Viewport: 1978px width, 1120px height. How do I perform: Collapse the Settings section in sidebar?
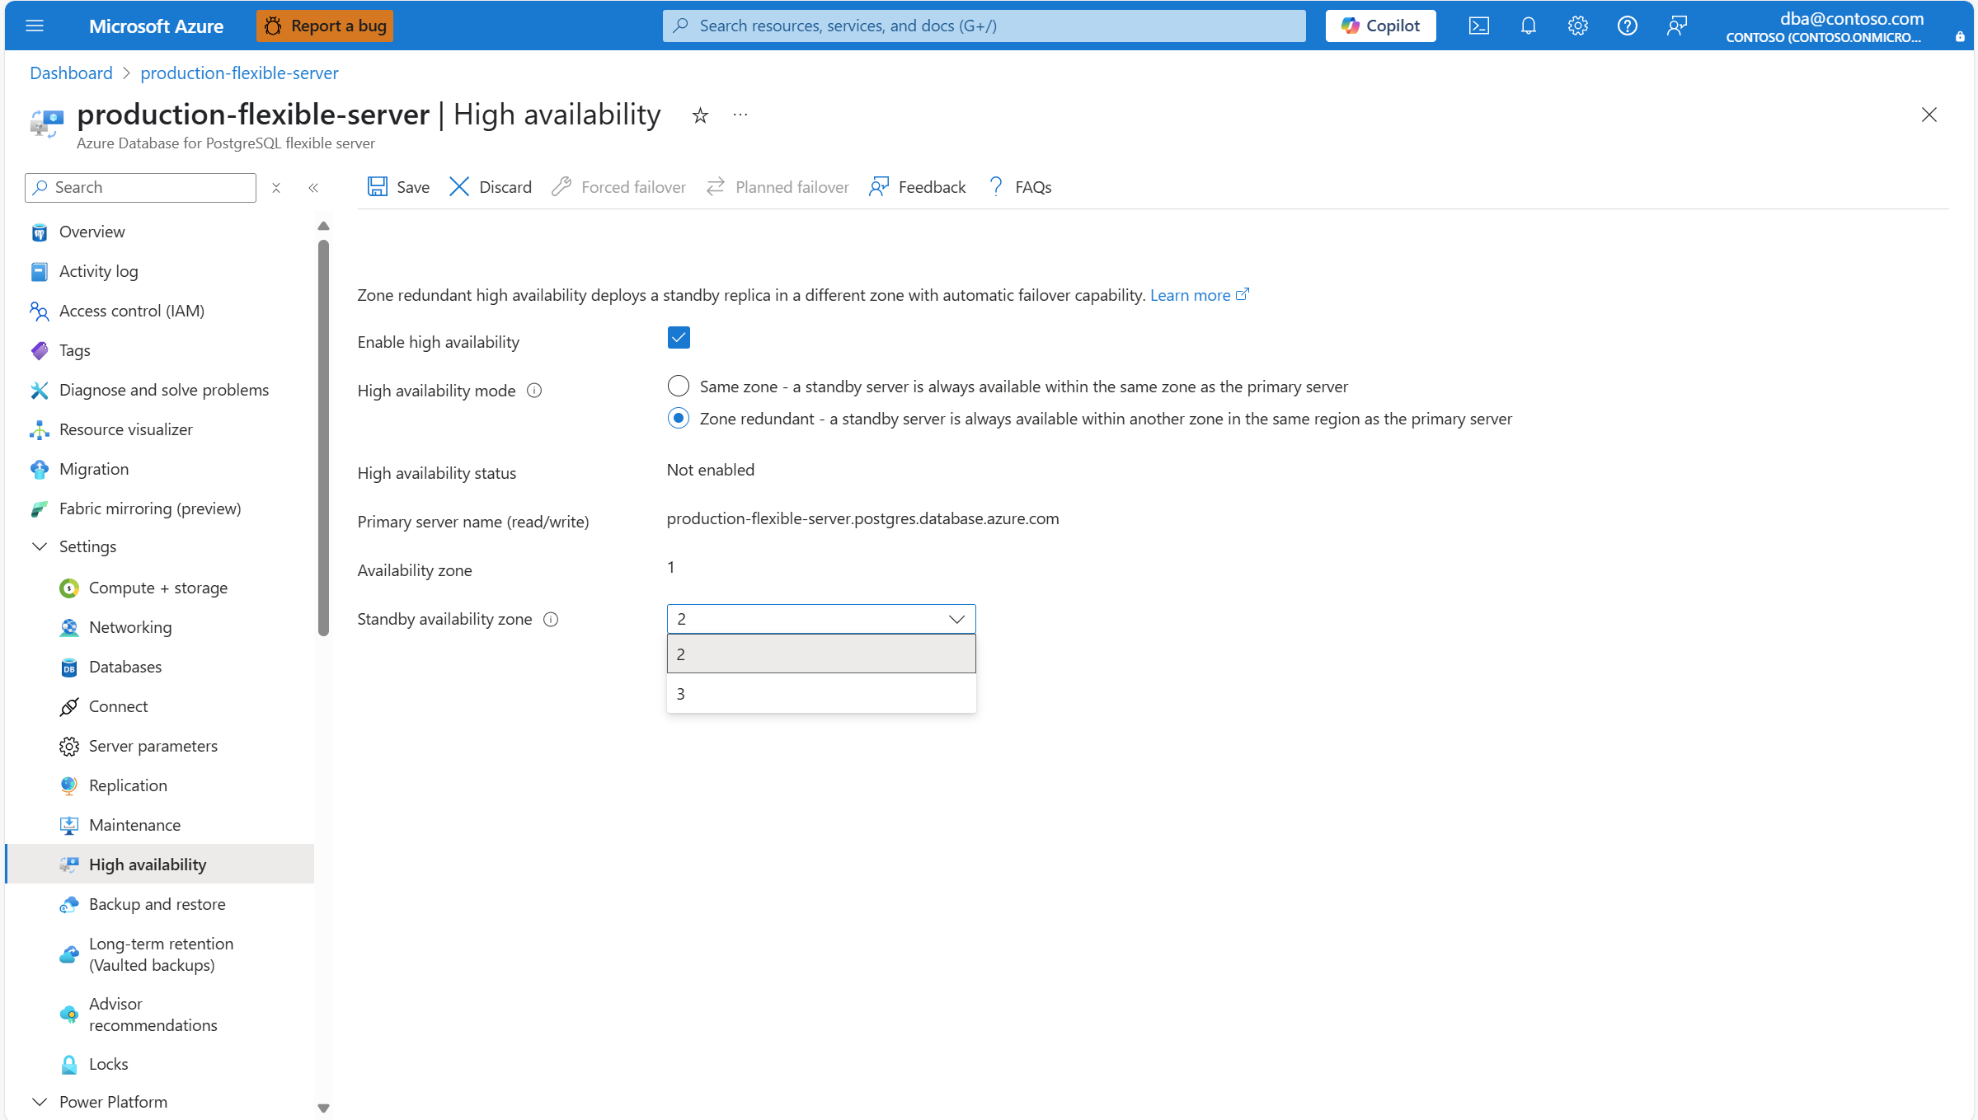40,546
